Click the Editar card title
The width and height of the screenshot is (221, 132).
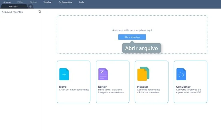coord(102,86)
